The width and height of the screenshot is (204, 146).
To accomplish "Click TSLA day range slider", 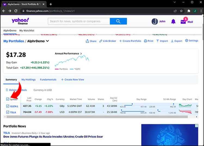I will 133,112.
